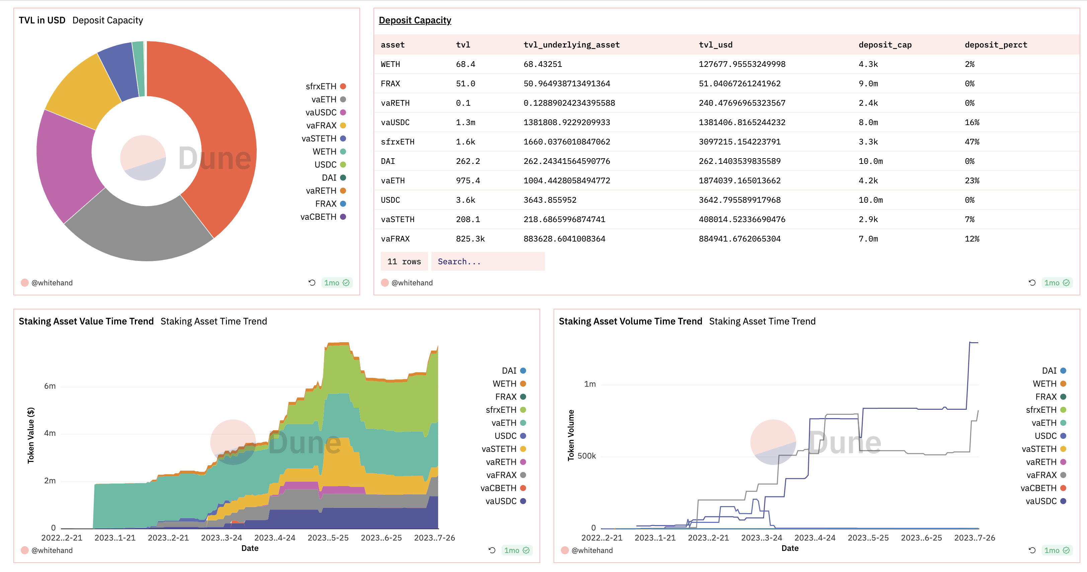Click @whitehand avatar under Staking Asset Volume chart
1087x572 pixels.
(x=565, y=550)
